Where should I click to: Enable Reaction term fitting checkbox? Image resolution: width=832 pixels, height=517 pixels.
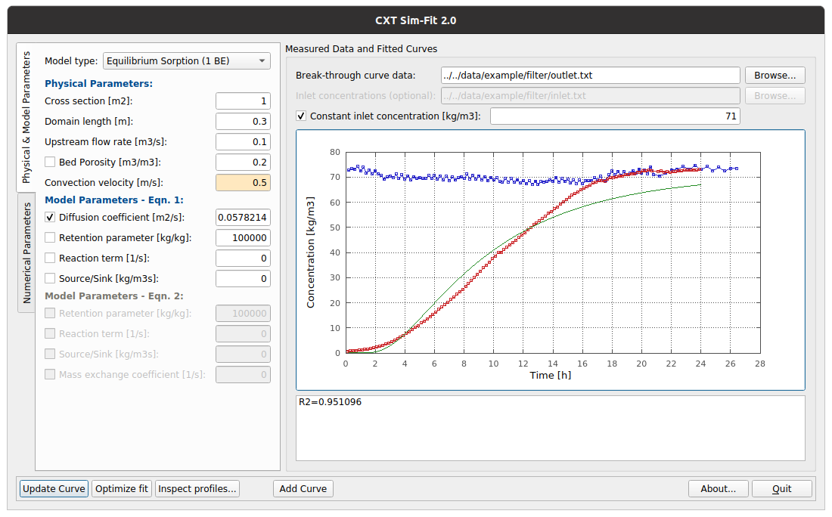pyautogui.click(x=50, y=258)
